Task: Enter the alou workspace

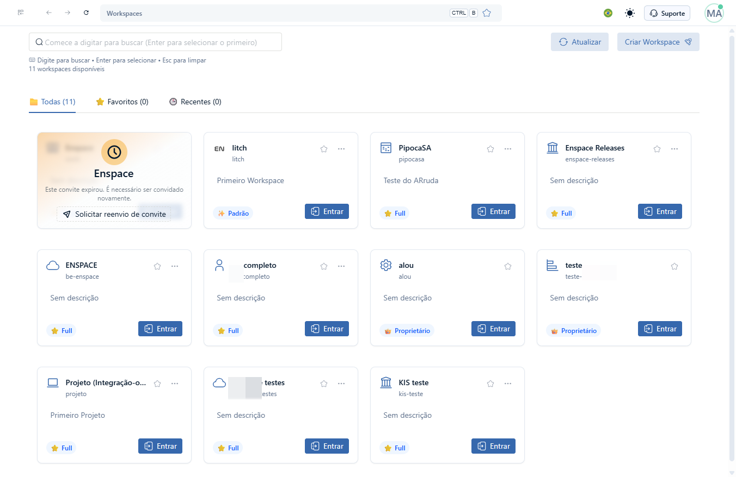Action: tap(493, 329)
